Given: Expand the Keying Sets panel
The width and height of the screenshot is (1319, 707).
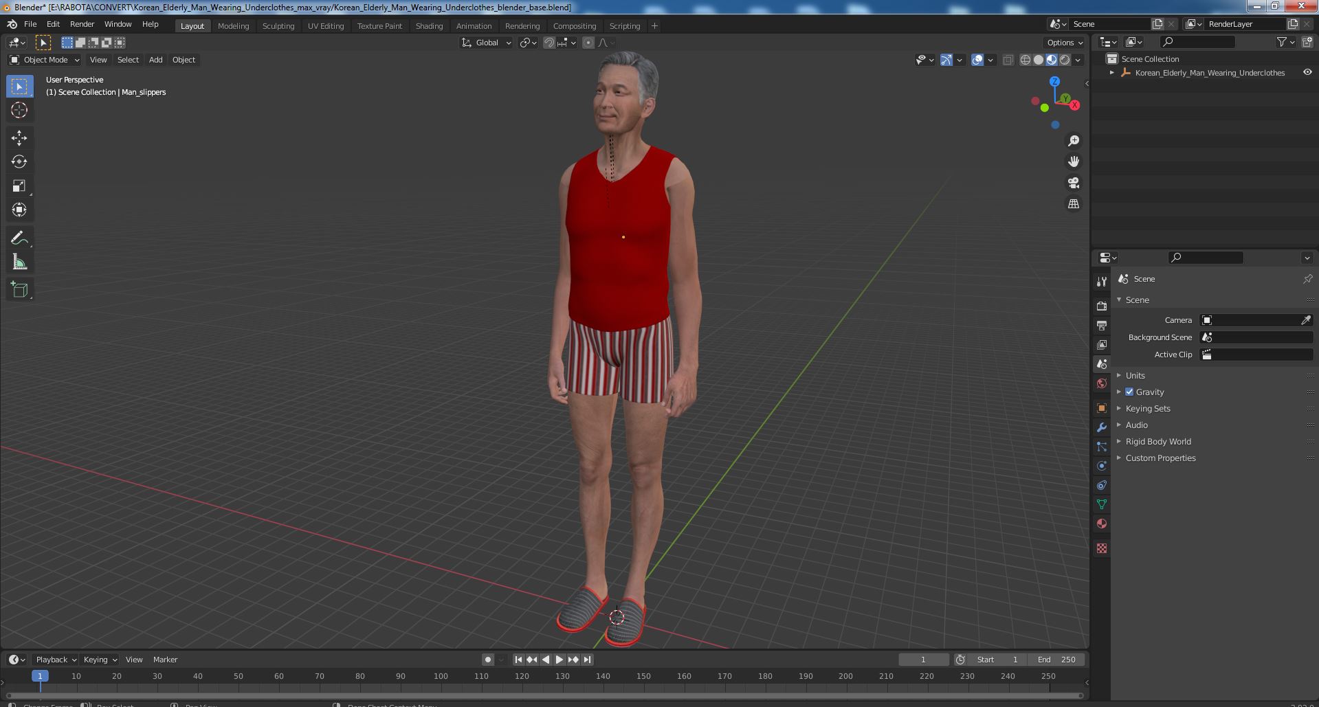Looking at the screenshot, I should pyautogui.click(x=1147, y=408).
